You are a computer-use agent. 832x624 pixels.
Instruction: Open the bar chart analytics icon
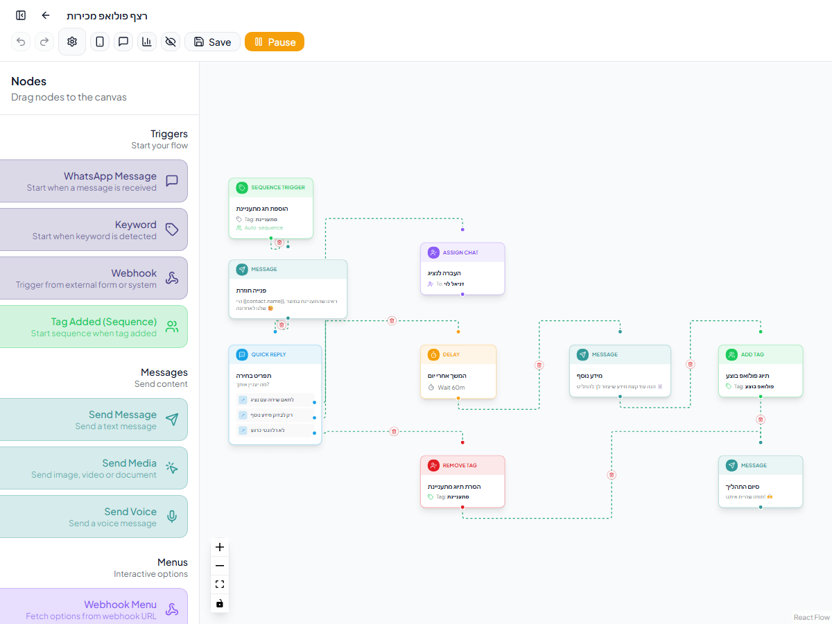click(147, 42)
